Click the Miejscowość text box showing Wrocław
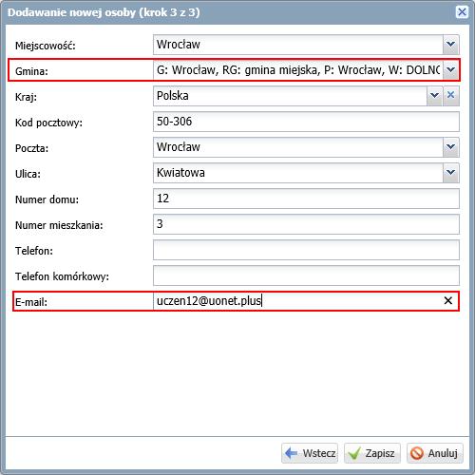Viewport: 475px width, 475px height. pyautogui.click(x=298, y=45)
